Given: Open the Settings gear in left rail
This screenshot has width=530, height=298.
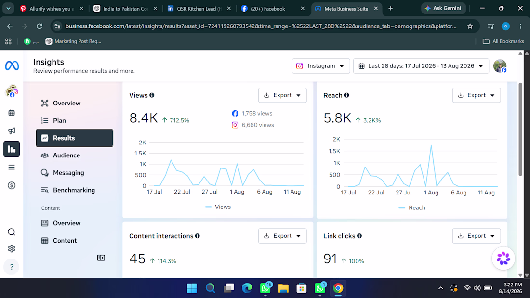Looking at the screenshot, I should (12, 249).
